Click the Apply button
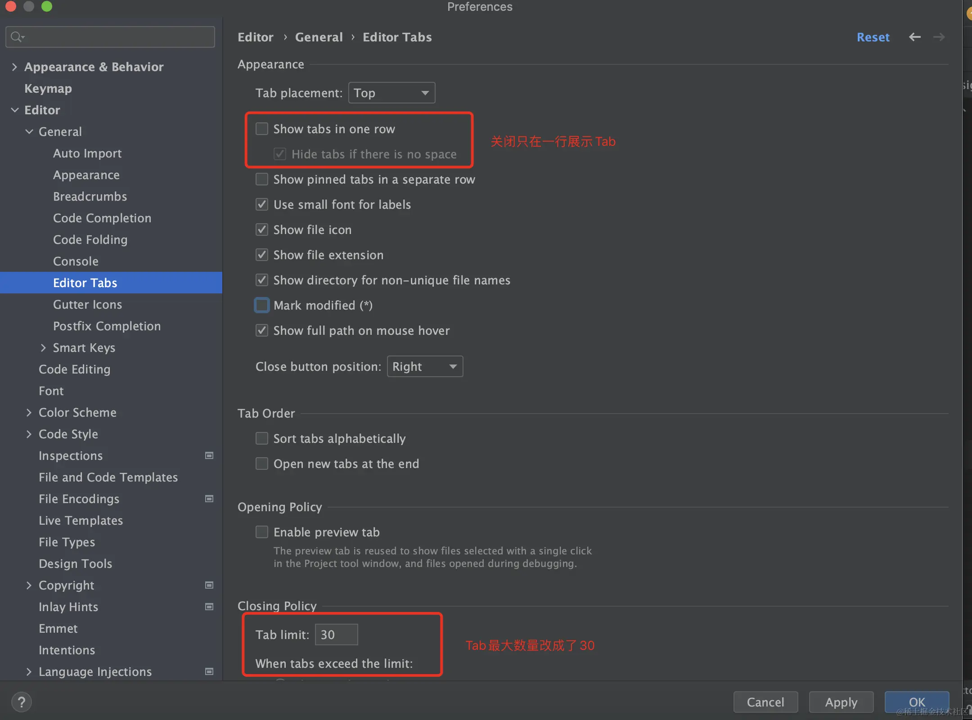972x720 pixels. tap(841, 702)
